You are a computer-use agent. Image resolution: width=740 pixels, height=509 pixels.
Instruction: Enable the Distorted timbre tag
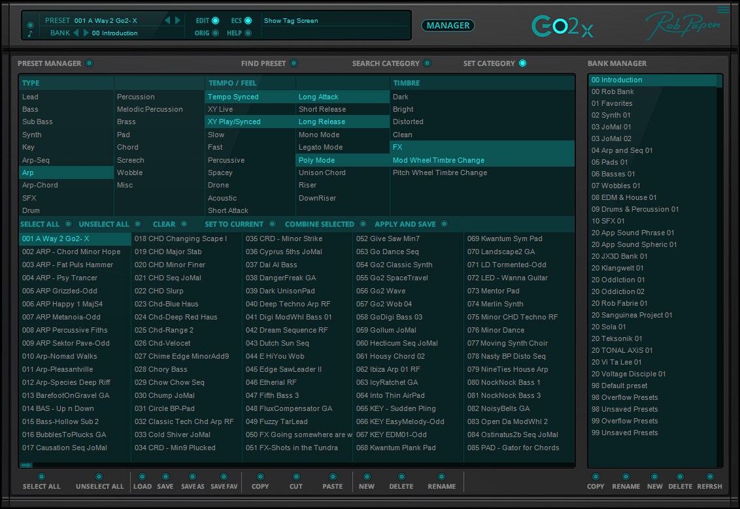(x=482, y=122)
